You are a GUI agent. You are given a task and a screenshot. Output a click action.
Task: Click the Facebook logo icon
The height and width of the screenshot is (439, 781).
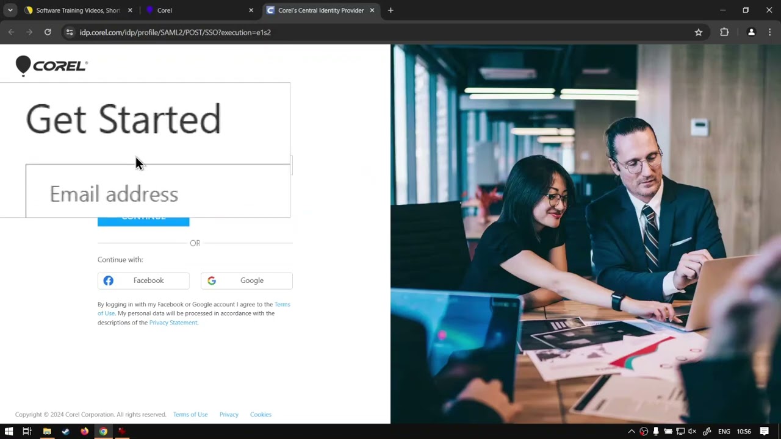click(x=108, y=280)
